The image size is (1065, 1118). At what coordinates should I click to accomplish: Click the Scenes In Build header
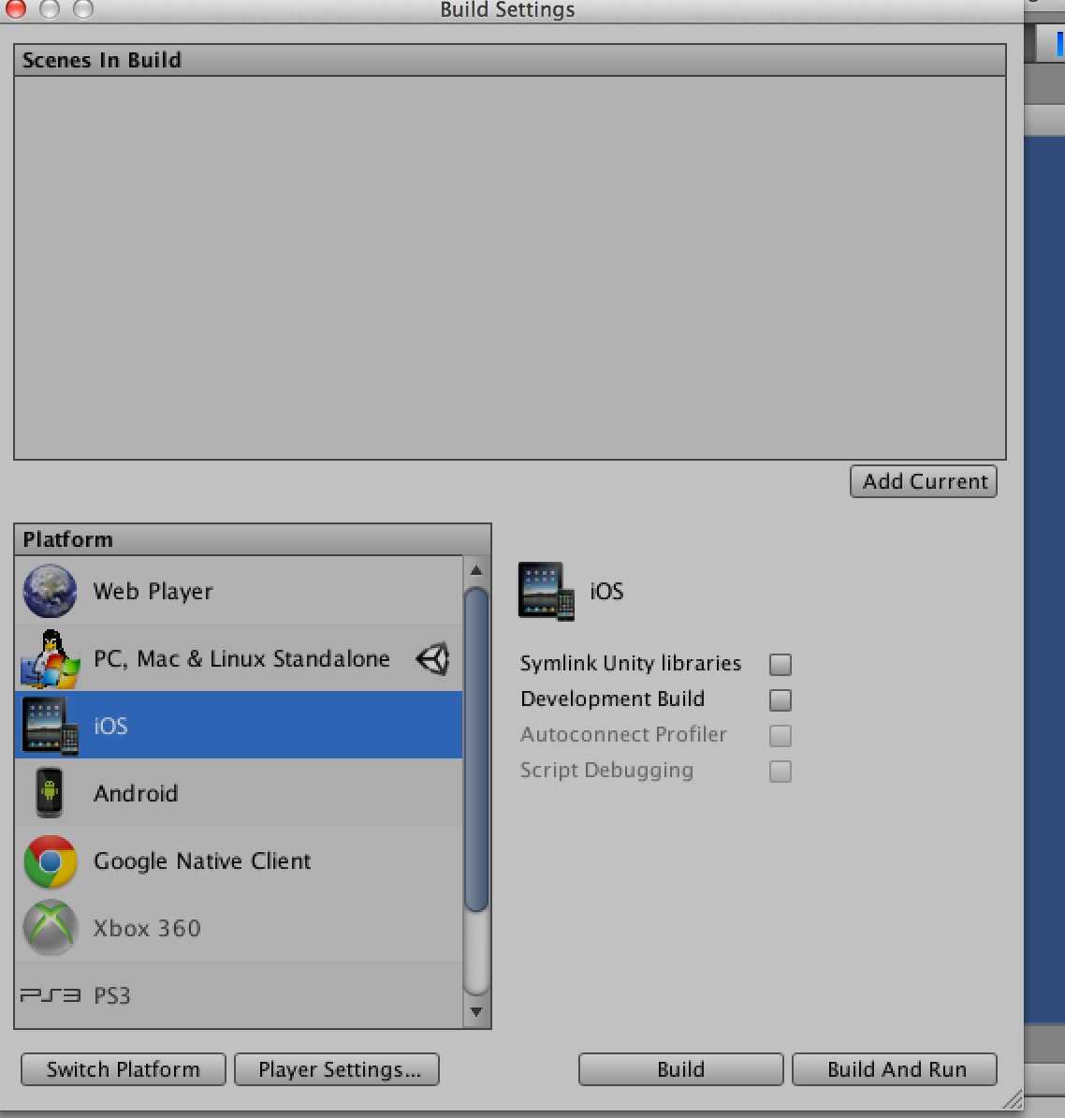tap(510, 60)
